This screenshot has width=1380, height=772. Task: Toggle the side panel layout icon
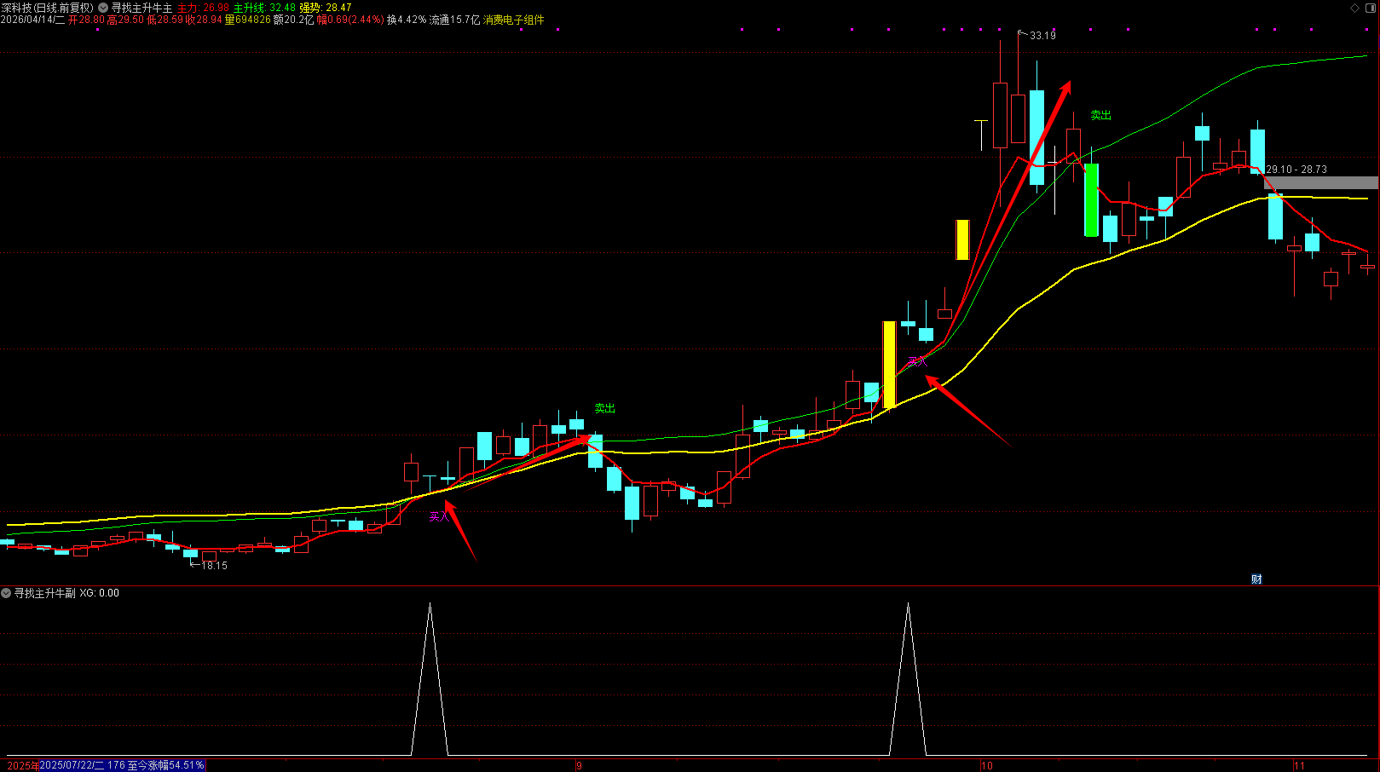(x=1371, y=8)
